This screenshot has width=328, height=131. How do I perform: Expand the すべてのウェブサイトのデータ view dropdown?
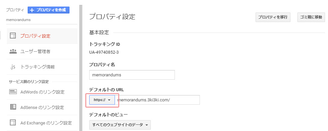tap(120, 125)
